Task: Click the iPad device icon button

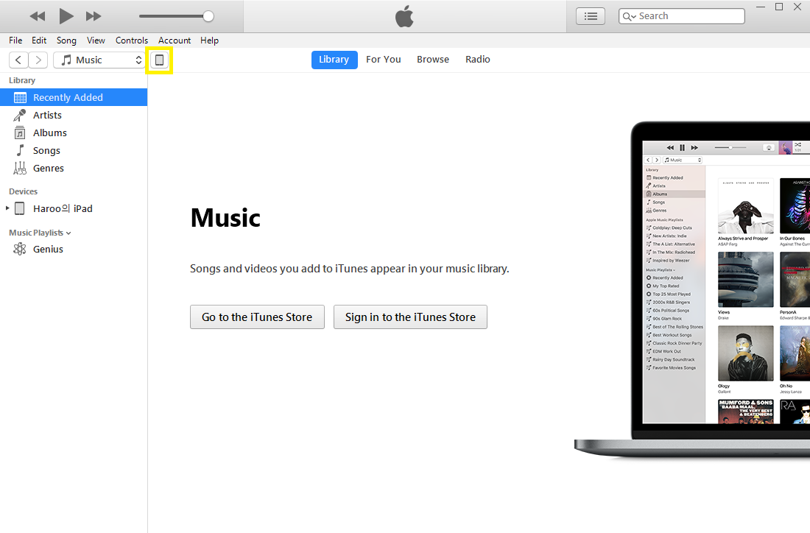Action: pos(159,60)
